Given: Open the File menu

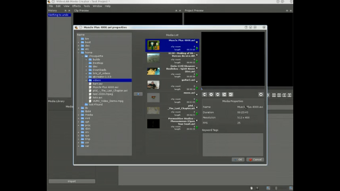Looking at the screenshot, I should tap(51, 6).
